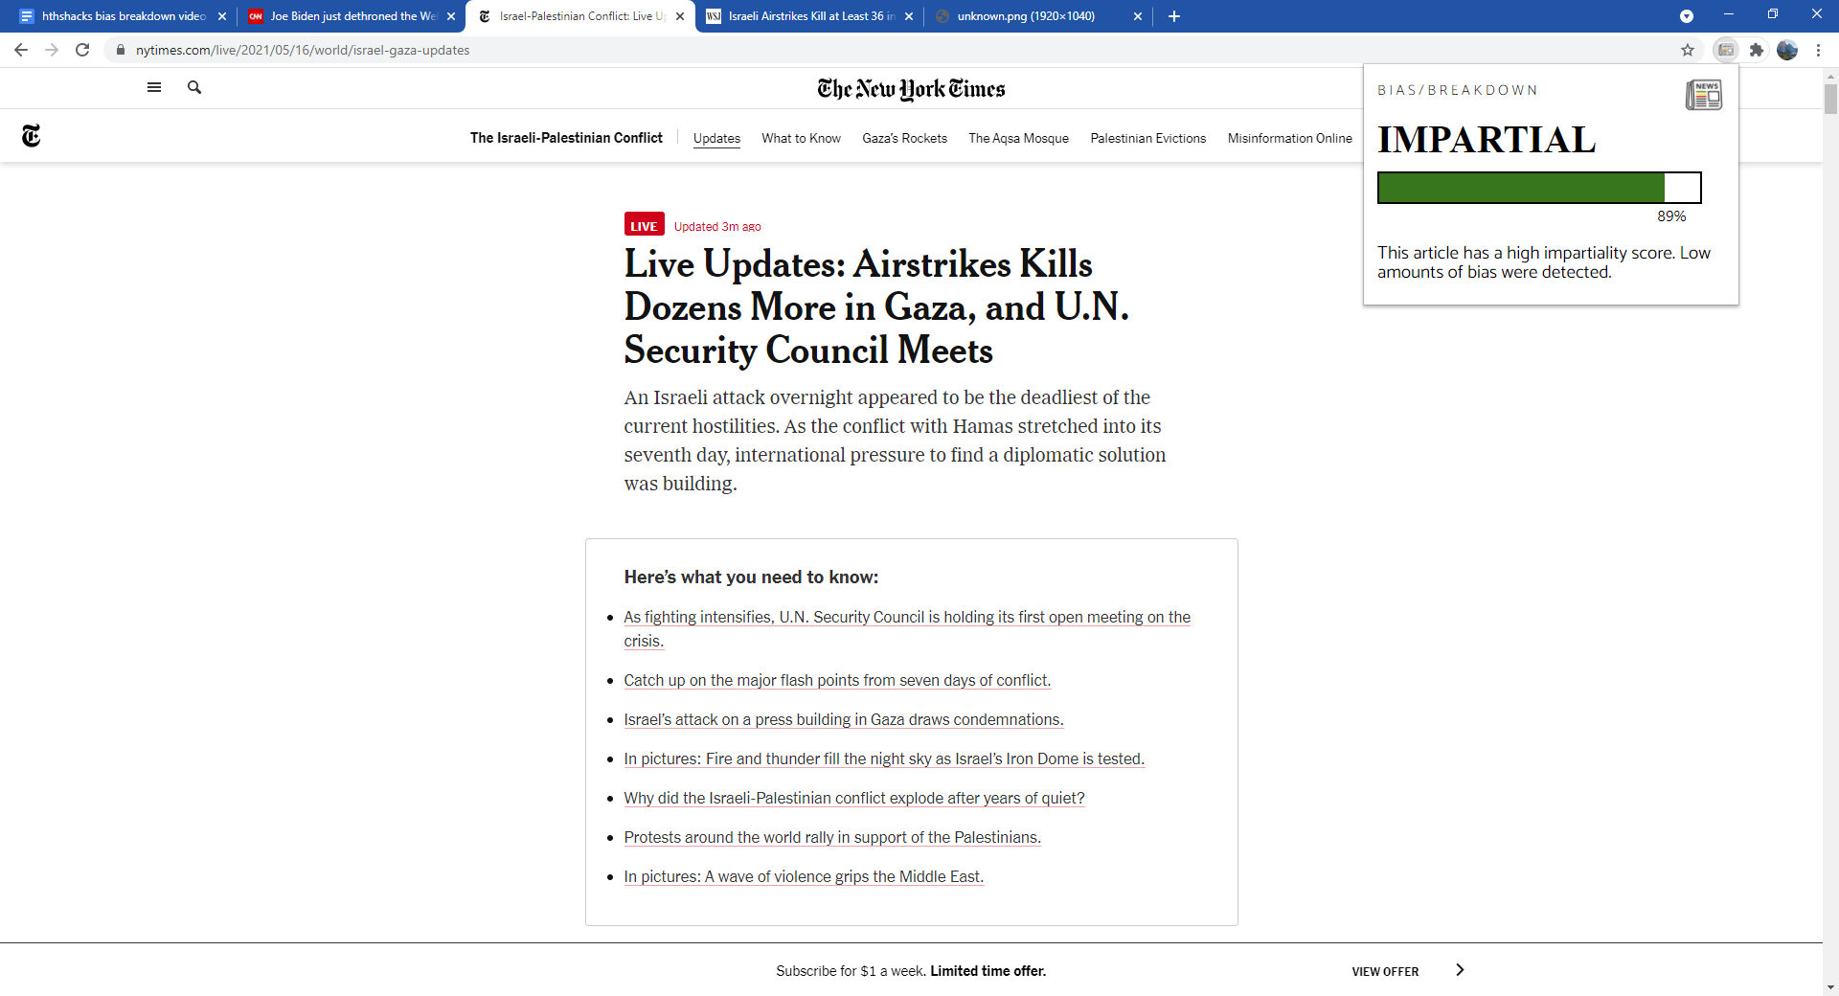Viewport: 1839px width, 996px height.
Task: Open the conflict explode after years link
Action: coord(854,798)
